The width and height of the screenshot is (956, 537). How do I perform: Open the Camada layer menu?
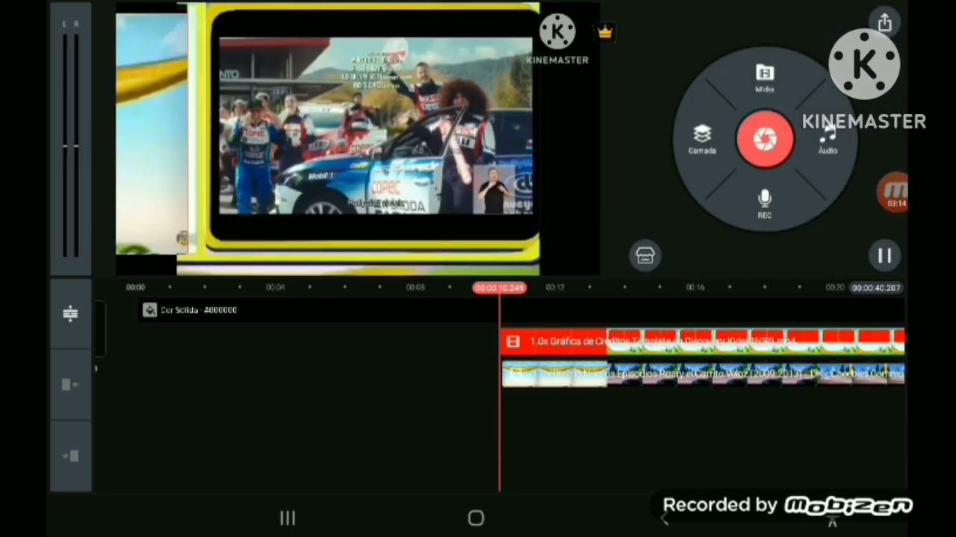point(702,139)
